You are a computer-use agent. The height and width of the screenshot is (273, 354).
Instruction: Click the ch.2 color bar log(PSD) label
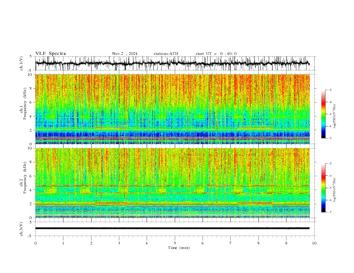(x=334, y=190)
